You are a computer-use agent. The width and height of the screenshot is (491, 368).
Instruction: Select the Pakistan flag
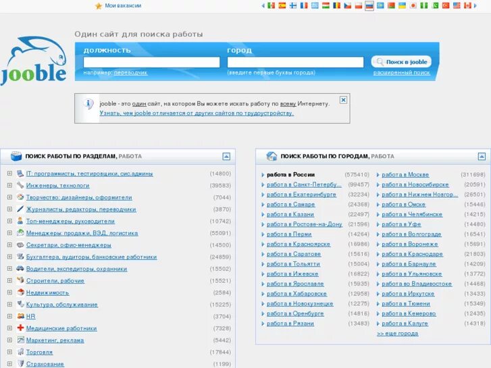pyautogui.click(x=435, y=5)
